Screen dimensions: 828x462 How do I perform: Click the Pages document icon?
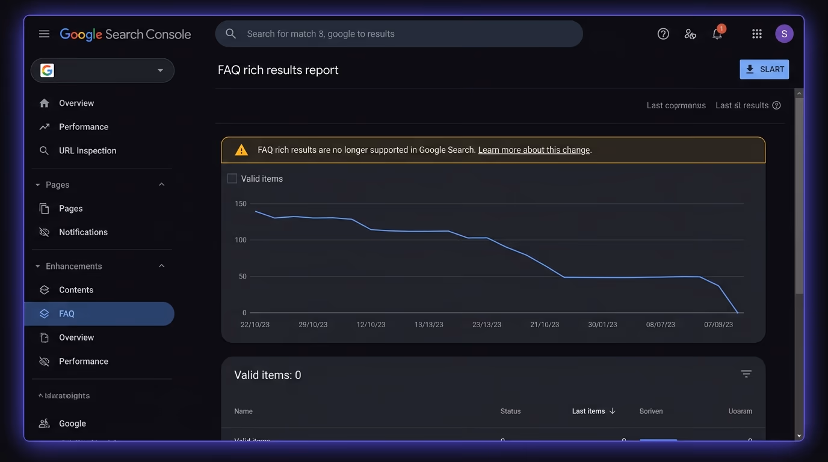(x=44, y=208)
